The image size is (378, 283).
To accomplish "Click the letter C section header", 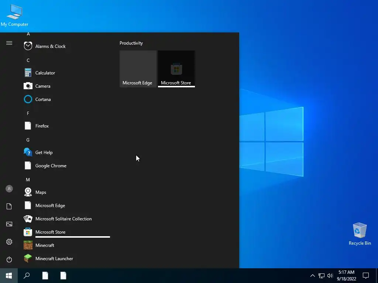I will point(28,60).
